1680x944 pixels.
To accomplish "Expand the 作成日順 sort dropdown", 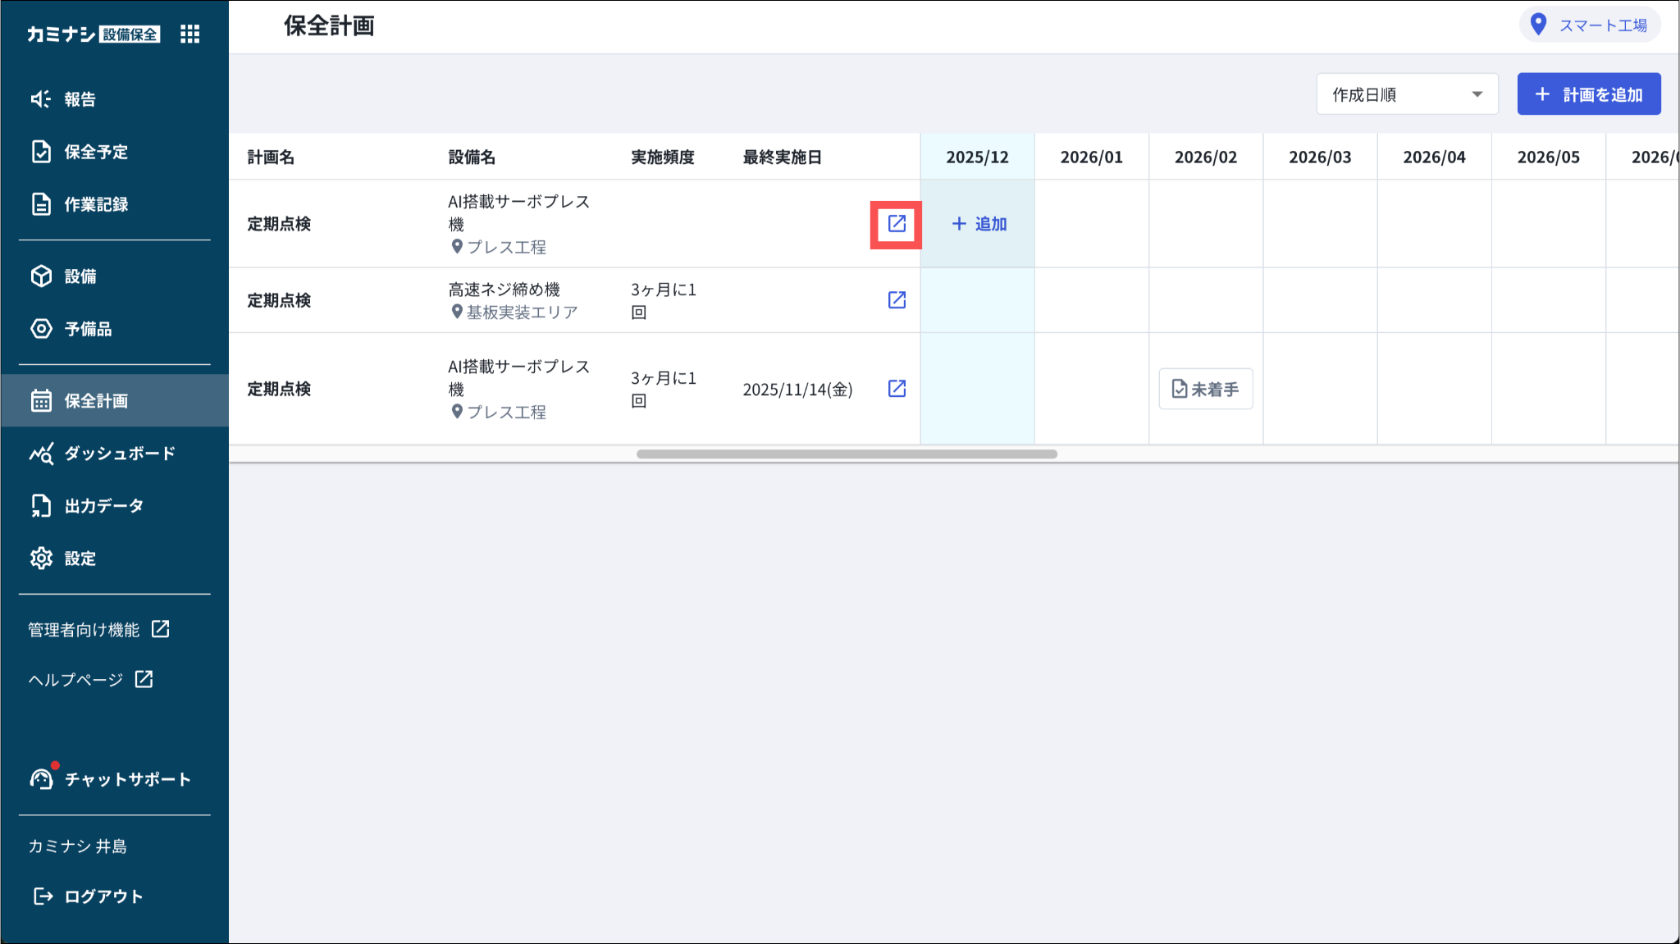I will coord(1406,94).
